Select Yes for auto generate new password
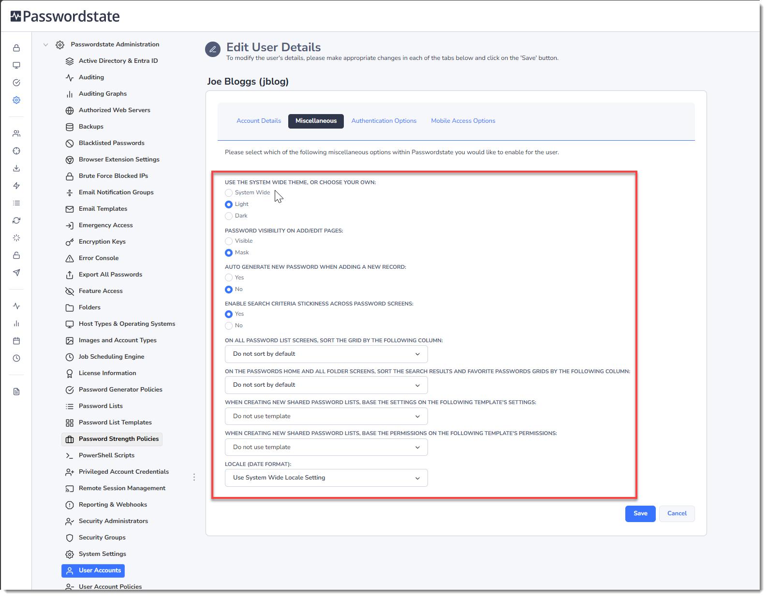This screenshot has height=597, width=767. pos(229,278)
